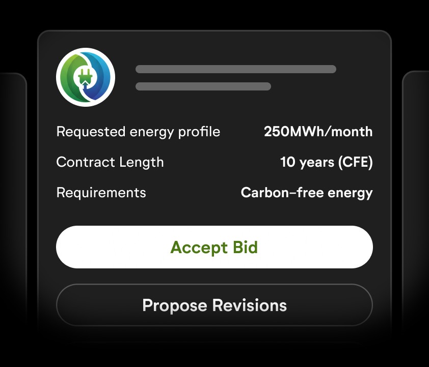Viewport: 429px width, 367px height.
Task: Click the Carbon-free energy value
Action: 306,193
